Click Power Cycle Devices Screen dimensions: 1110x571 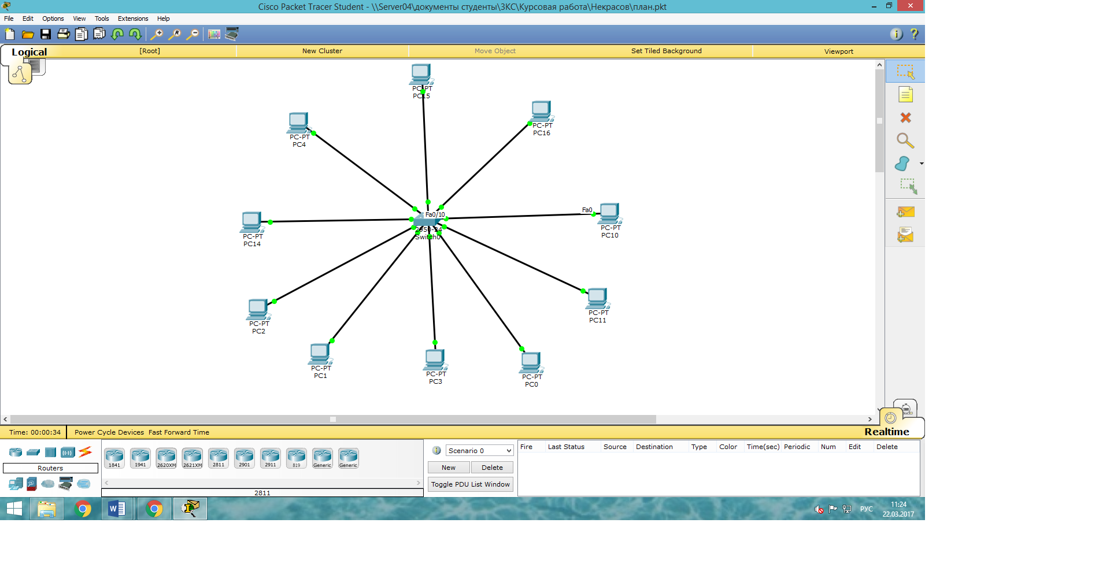[x=109, y=432]
